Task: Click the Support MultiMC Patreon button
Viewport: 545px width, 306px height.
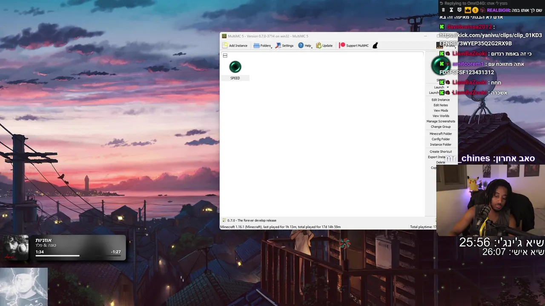Action: [x=354, y=45]
